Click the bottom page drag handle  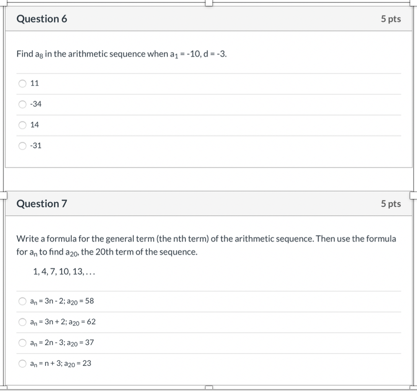pyautogui.click(x=208, y=388)
